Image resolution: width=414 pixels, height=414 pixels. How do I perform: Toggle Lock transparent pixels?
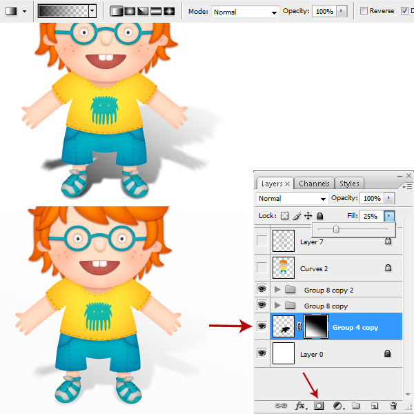(x=284, y=216)
